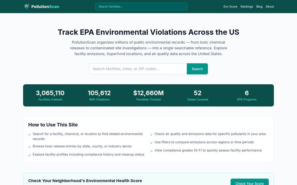Select the 105,612 With Violations stat
This screenshot has width=297, height=185.
pos(99,95)
